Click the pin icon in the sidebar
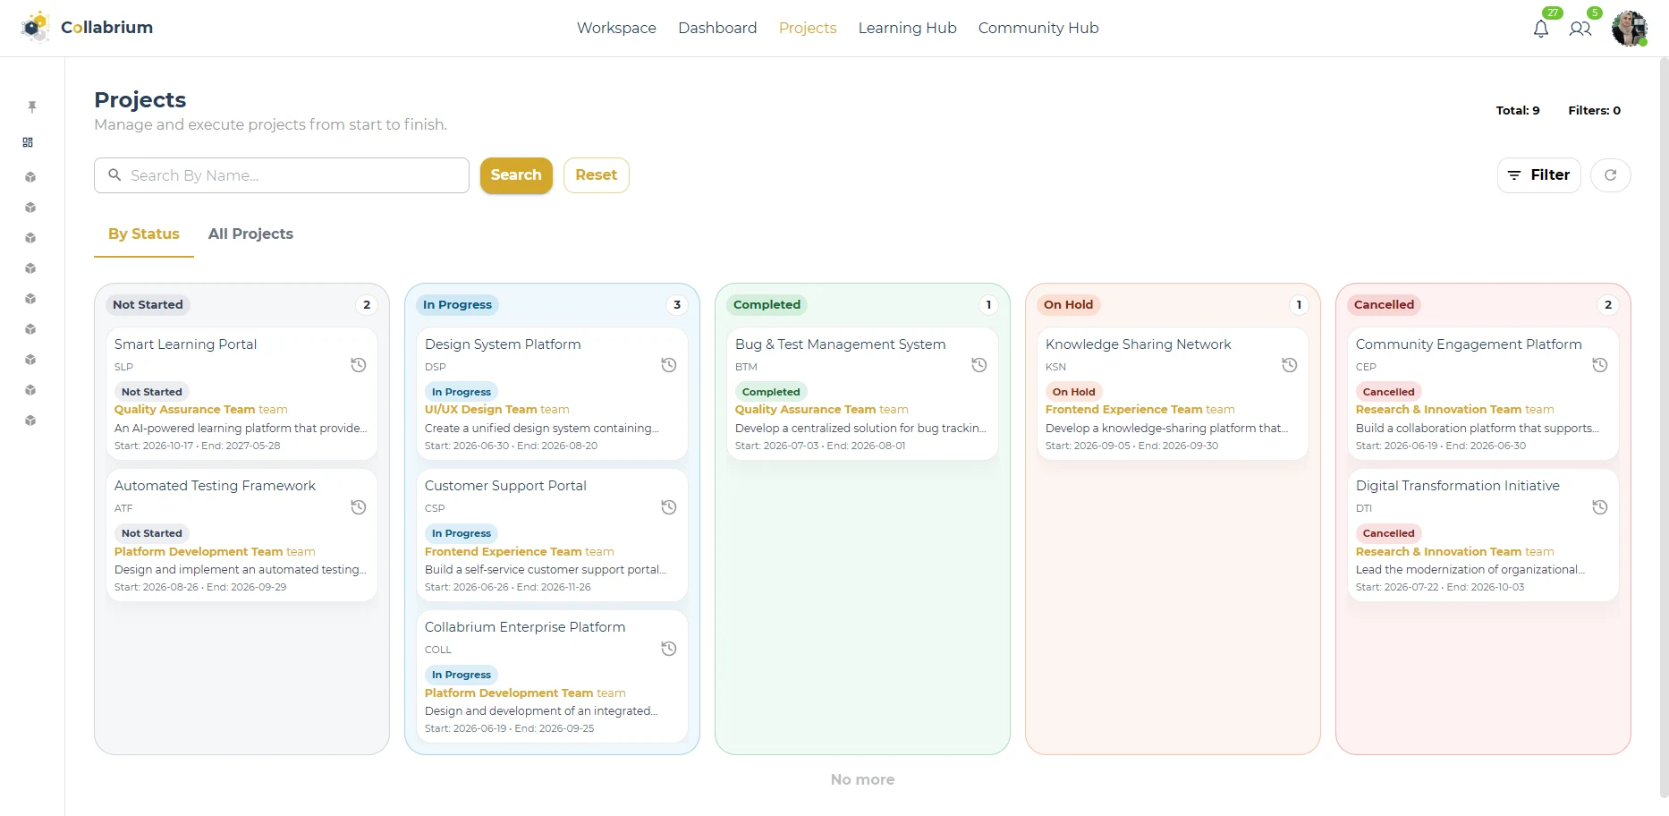Image resolution: width=1669 pixels, height=816 pixels. tap(32, 106)
